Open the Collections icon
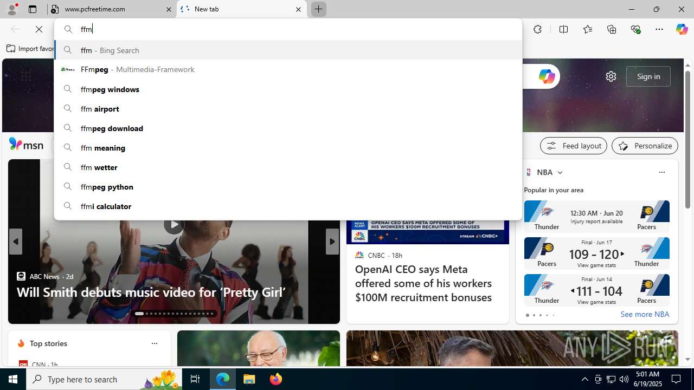Screen dimensions: 694x390 coord(612,29)
